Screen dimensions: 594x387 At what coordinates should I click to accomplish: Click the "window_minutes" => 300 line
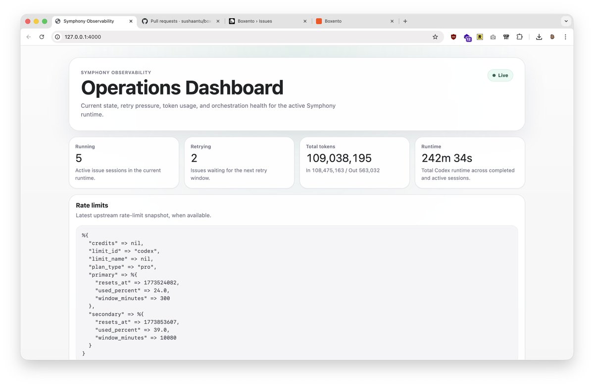[132, 299]
